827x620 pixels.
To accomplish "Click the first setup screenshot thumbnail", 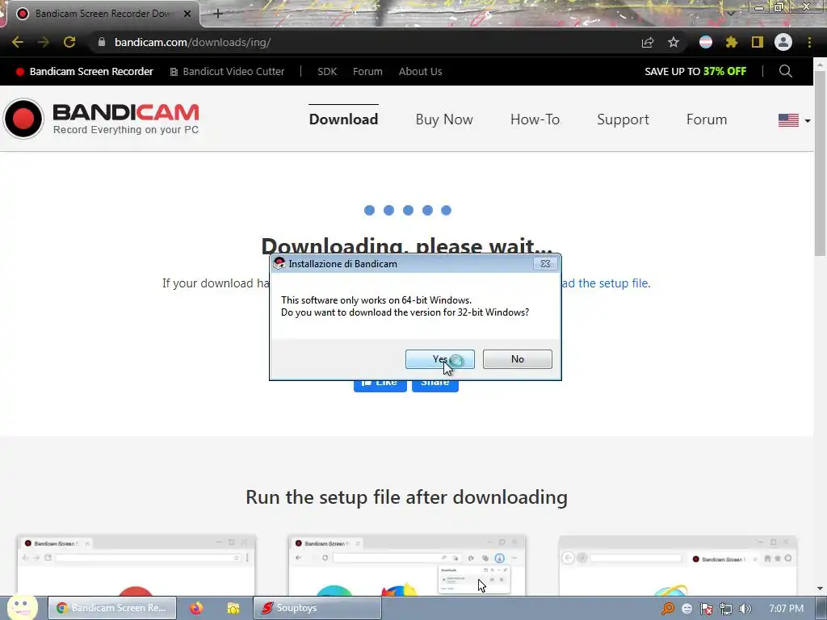I will pyautogui.click(x=136, y=565).
